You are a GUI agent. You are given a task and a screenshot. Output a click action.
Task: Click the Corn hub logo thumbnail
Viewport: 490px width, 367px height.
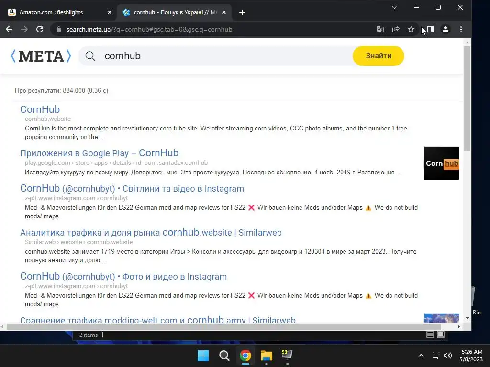[442, 163]
